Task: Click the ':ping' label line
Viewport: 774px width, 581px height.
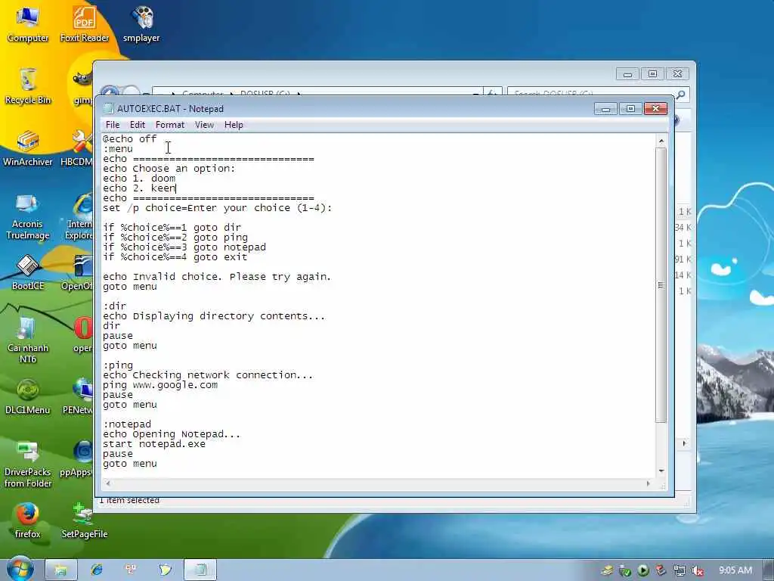Action: pos(118,365)
